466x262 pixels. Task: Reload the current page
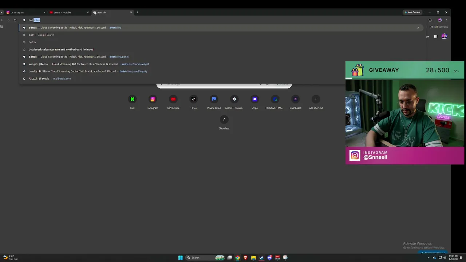coord(15,20)
